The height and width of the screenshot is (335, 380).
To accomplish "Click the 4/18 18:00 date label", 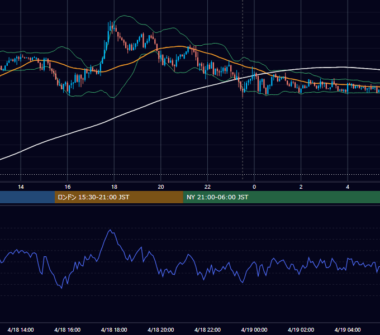I will point(114,329).
